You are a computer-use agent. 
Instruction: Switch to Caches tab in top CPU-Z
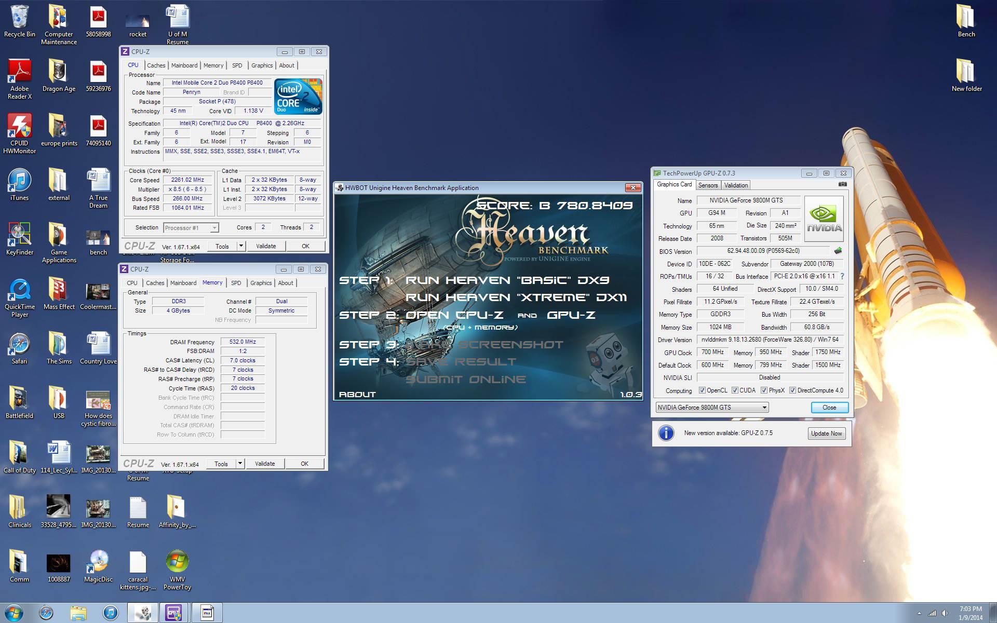click(156, 65)
